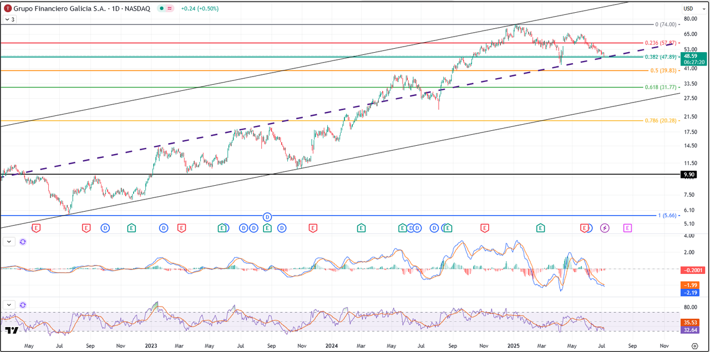Select the Fibonacci 1 (5.66) level label
This screenshot has height=352, width=710.
coord(667,215)
